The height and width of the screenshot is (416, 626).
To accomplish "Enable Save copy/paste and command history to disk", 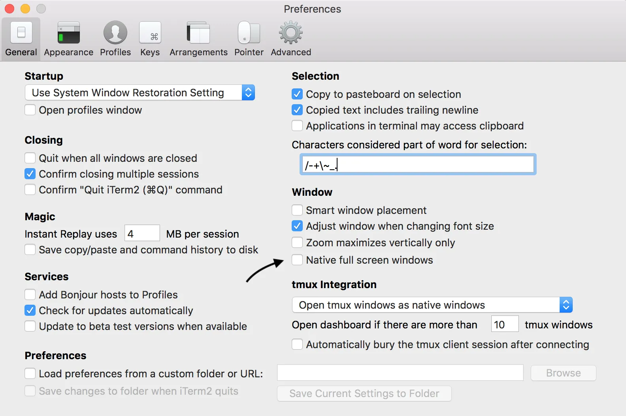I will coord(30,249).
